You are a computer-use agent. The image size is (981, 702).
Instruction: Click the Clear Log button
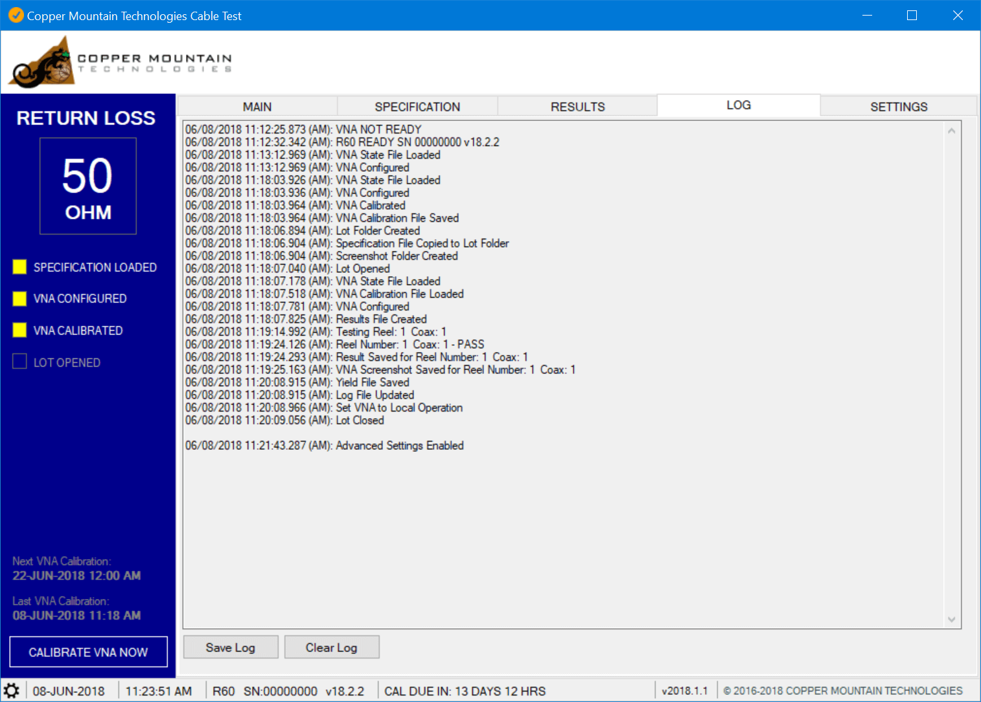pos(332,647)
